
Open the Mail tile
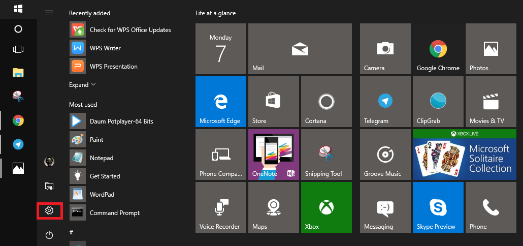(300, 49)
